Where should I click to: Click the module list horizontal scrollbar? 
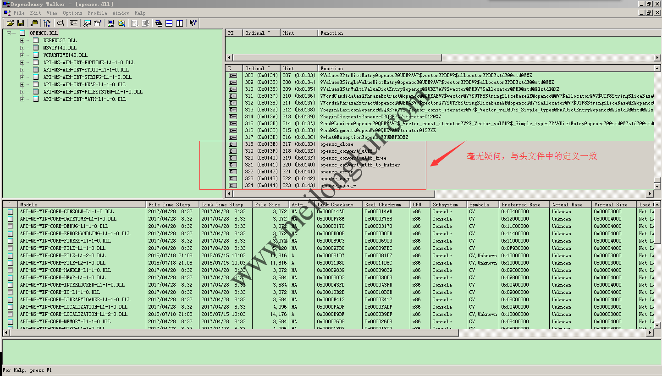point(229,333)
